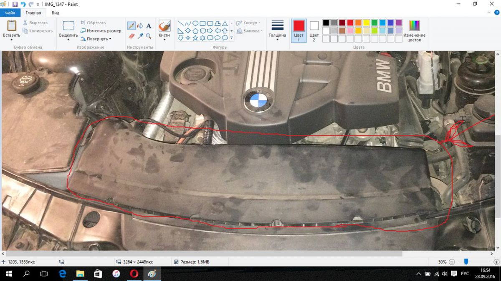The image size is (501, 281).
Task: Open Изменение цветов edit colors
Action: pyautogui.click(x=414, y=30)
